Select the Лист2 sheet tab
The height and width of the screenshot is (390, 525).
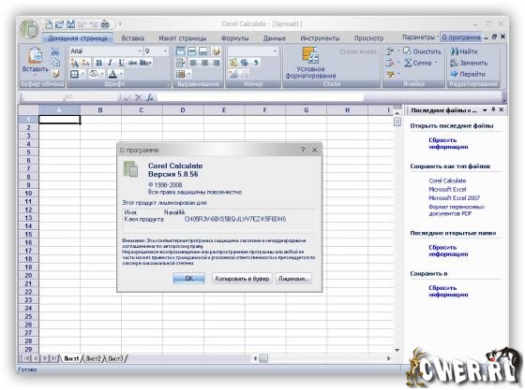pyautogui.click(x=93, y=358)
